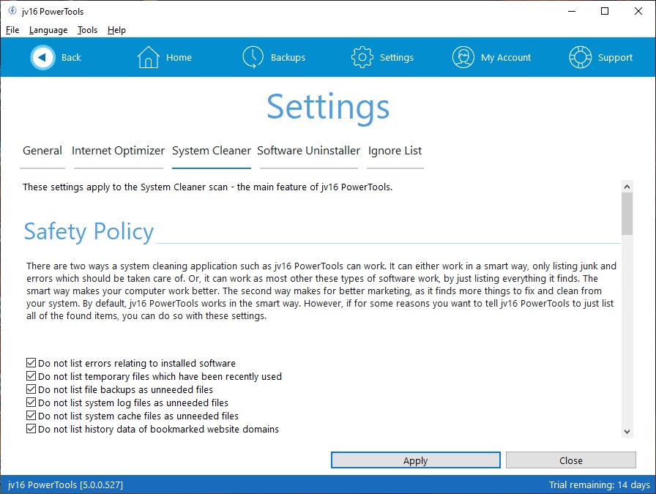Click the scrollbar up arrow
The image size is (656, 494).
(x=627, y=187)
